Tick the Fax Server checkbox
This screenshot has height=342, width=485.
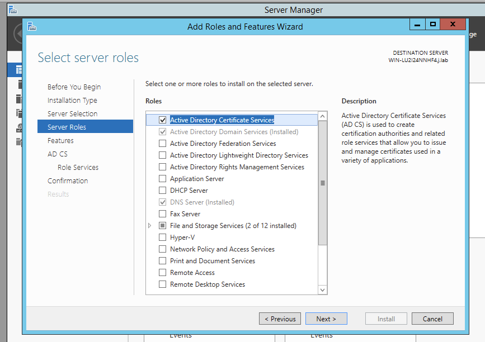pos(162,214)
